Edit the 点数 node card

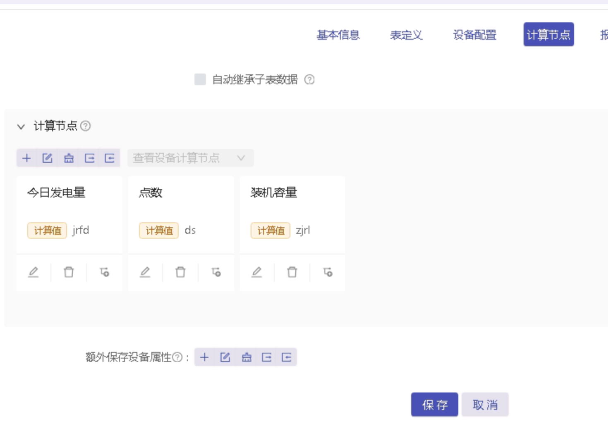point(145,272)
